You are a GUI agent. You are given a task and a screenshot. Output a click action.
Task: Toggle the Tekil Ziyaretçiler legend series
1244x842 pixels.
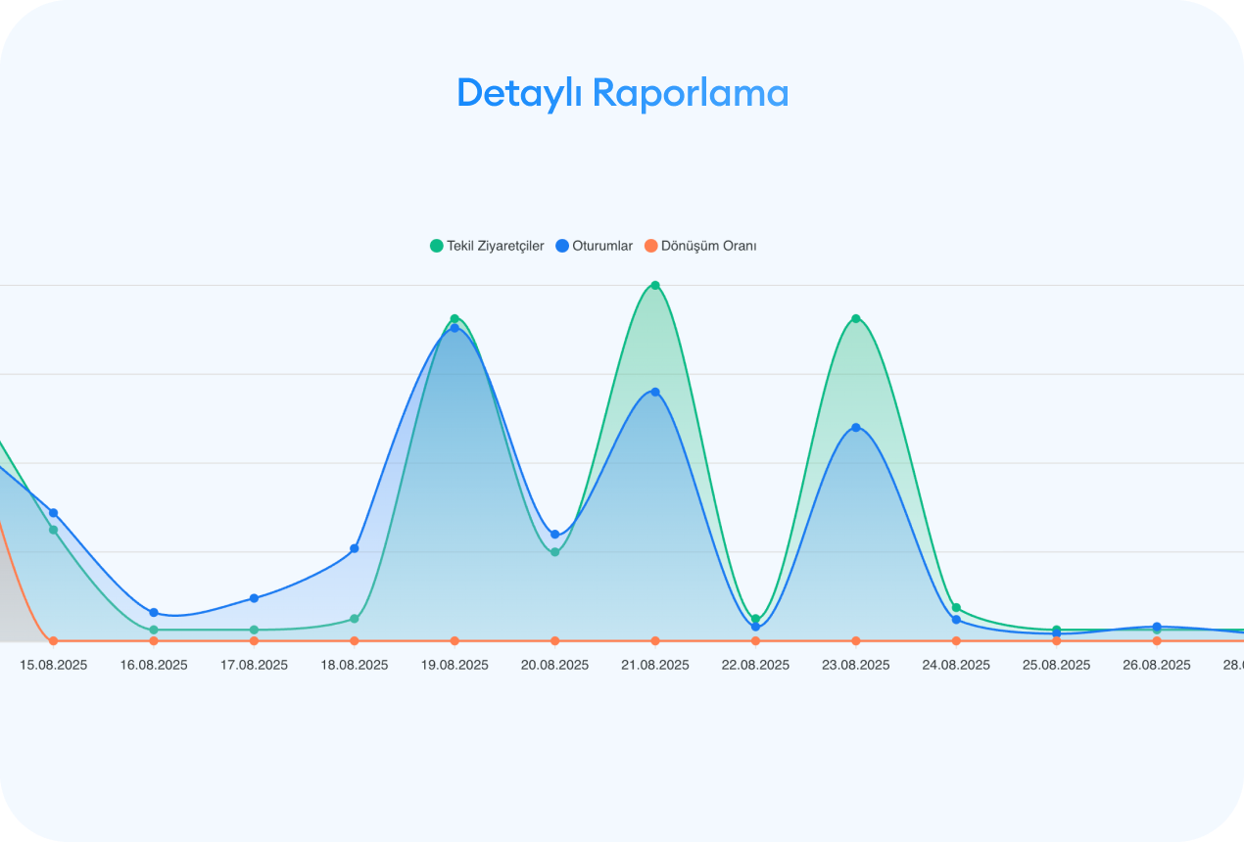pyautogui.click(x=495, y=246)
